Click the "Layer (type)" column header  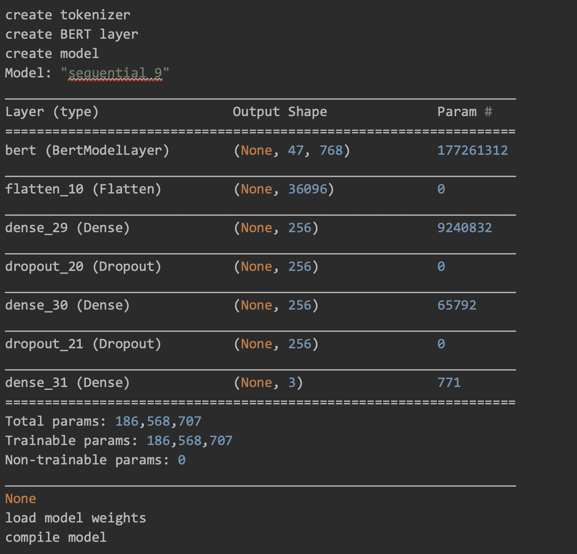(x=52, y=111)
